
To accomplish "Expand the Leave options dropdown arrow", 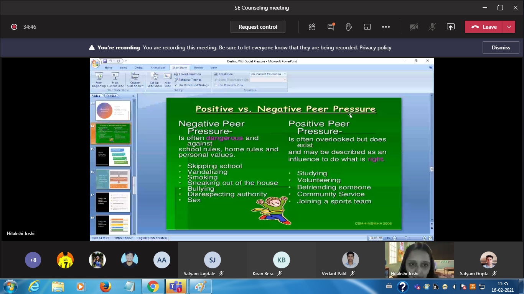I will [509, 27].
